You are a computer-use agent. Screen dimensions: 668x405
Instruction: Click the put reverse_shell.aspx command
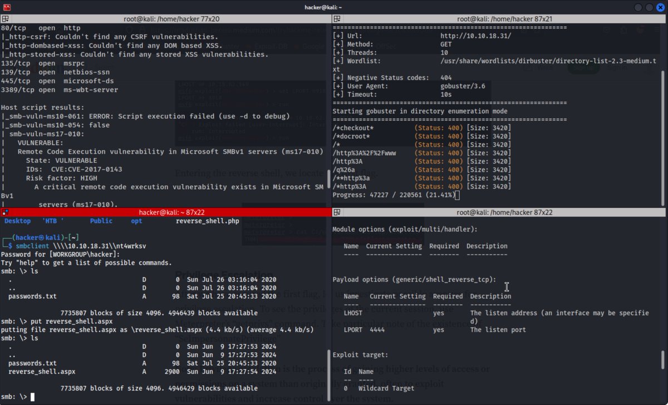[x=72, y=322]
